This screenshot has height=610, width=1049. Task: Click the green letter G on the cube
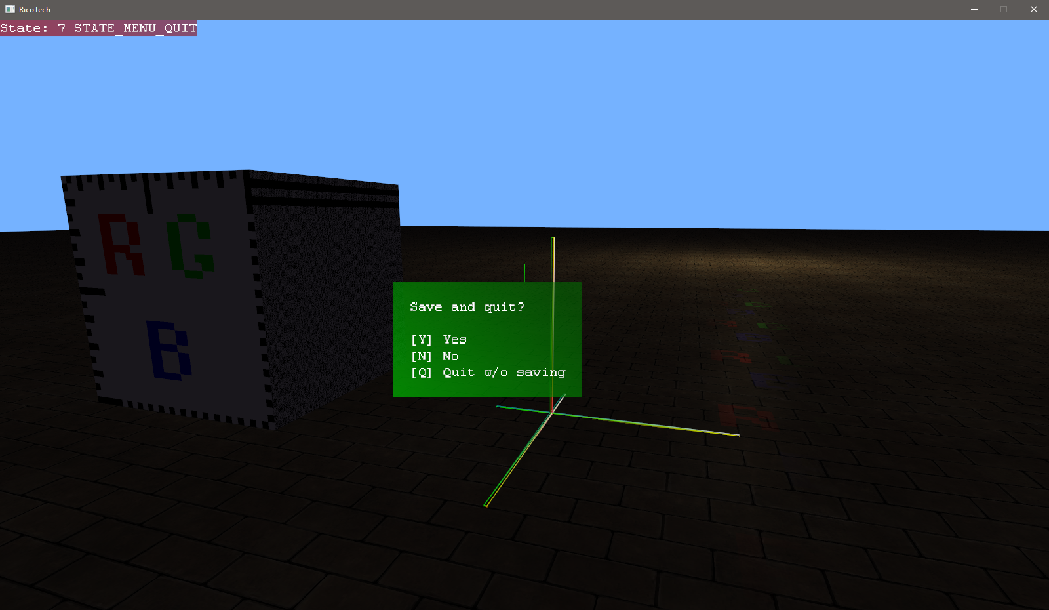191,247
